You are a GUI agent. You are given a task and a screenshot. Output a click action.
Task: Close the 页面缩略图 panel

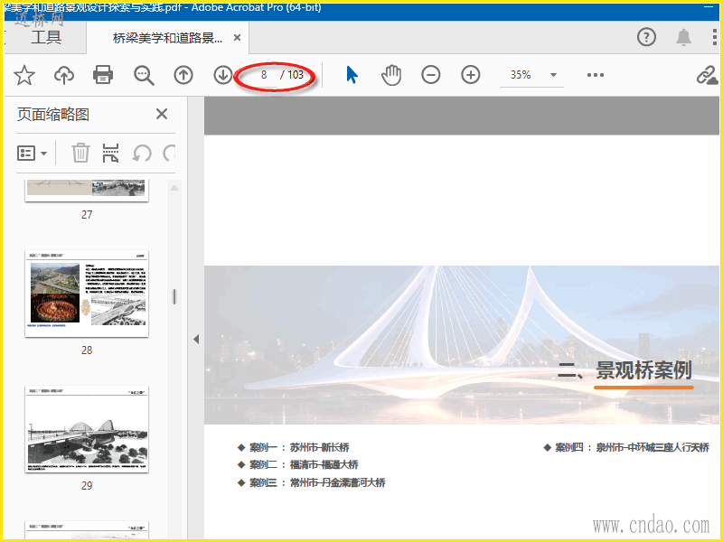point(162,114)
